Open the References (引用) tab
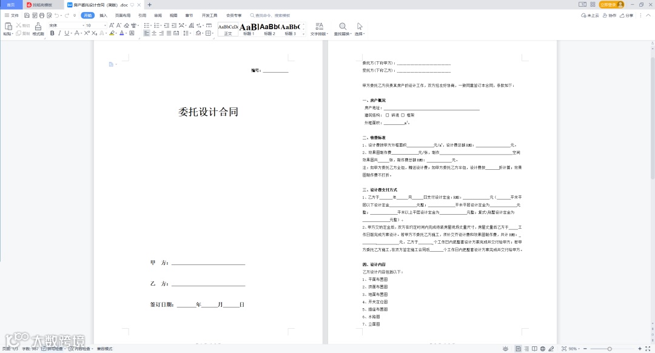 [142, 15]
